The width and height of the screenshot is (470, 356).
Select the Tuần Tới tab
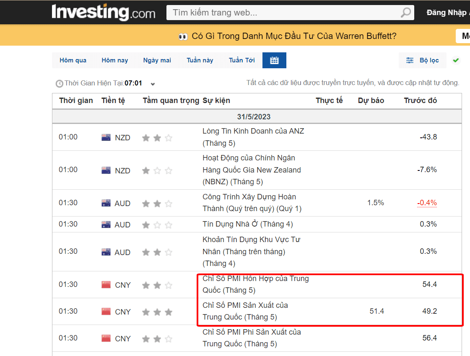click(x=242, y=60)
